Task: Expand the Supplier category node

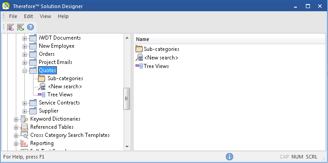Action: click(x=25, y=112)
